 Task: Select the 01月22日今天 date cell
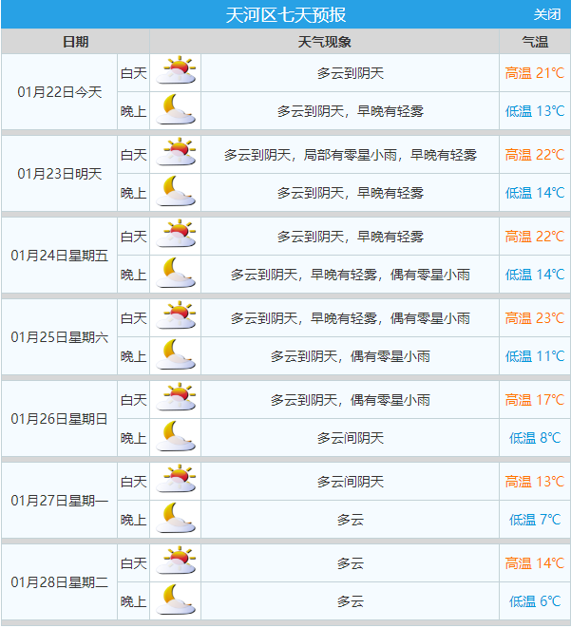click(x=60, y=92)
